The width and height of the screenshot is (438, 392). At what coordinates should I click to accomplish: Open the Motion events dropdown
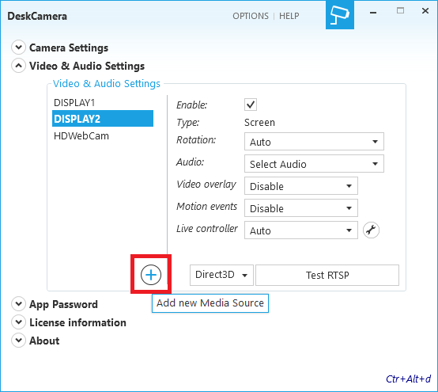(x=301, y=208)
